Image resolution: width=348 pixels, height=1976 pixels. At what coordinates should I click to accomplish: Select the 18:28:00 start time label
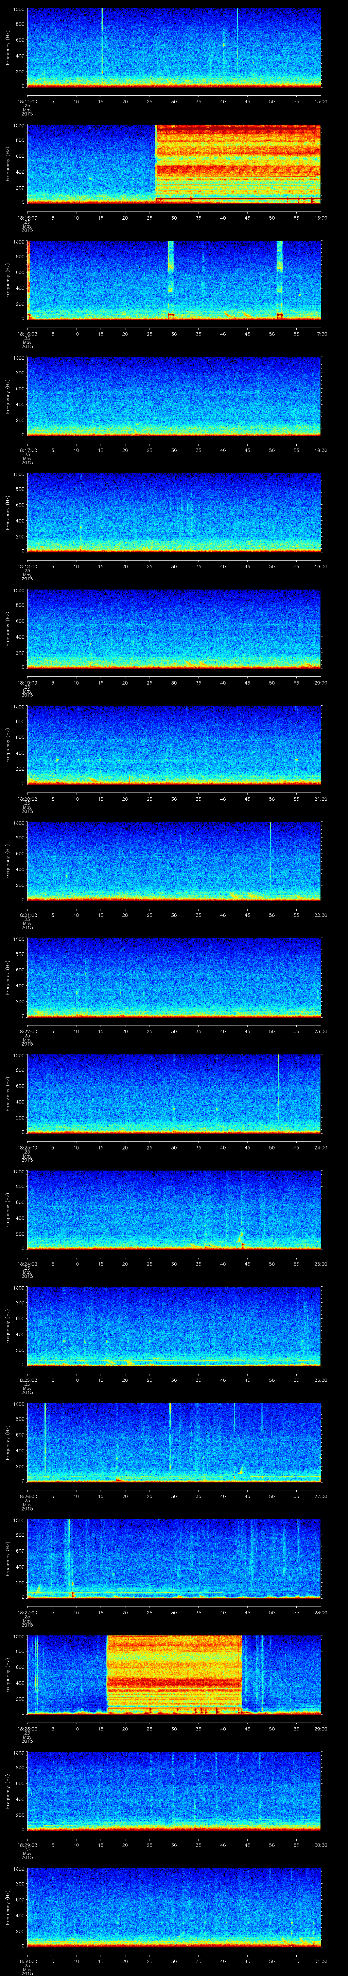click(x=27, y=1729)
